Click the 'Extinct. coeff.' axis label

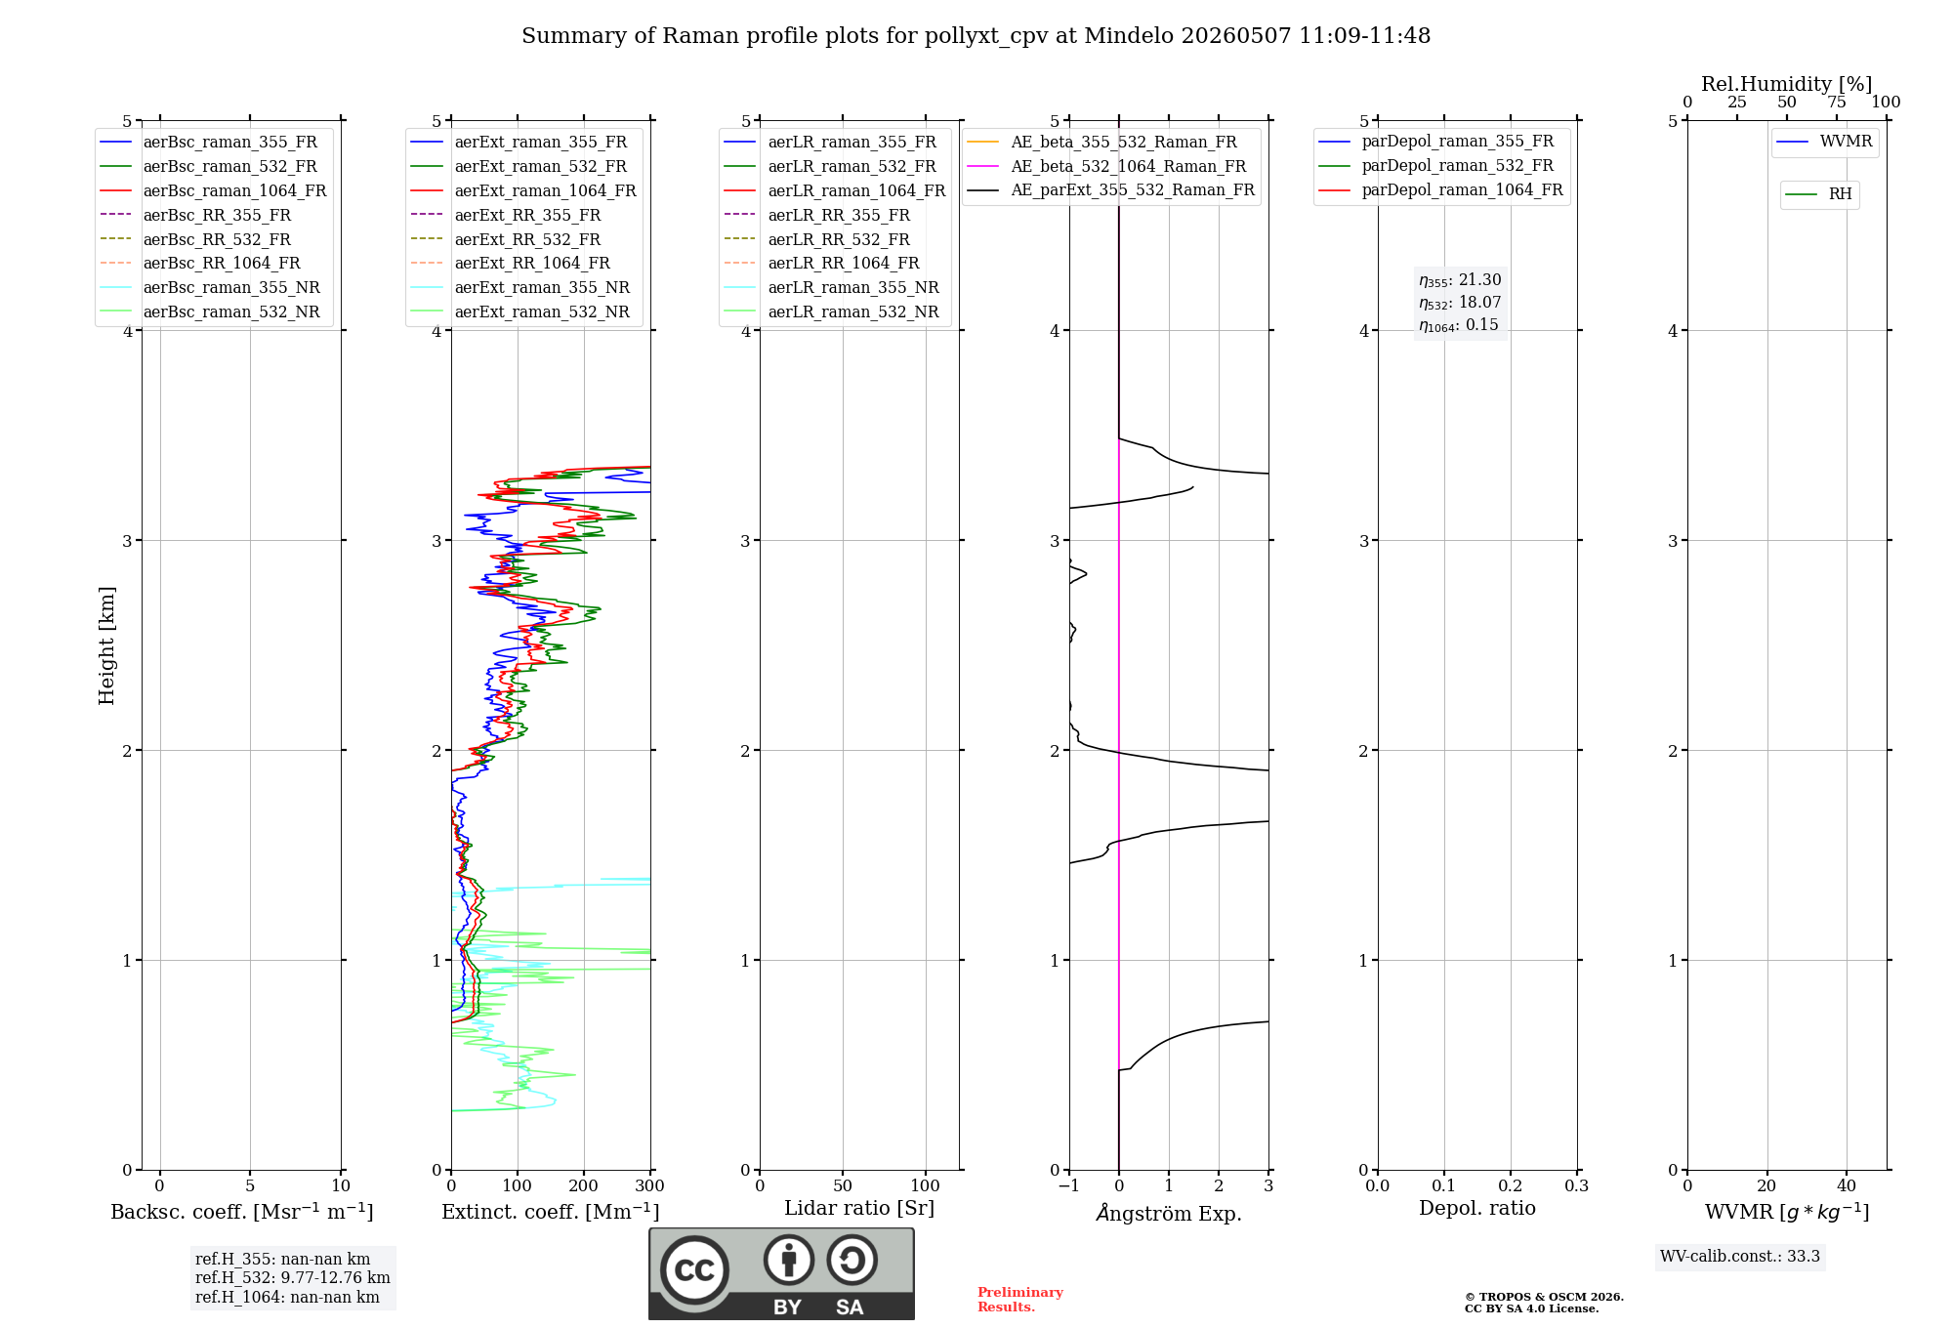[551, 1212]
